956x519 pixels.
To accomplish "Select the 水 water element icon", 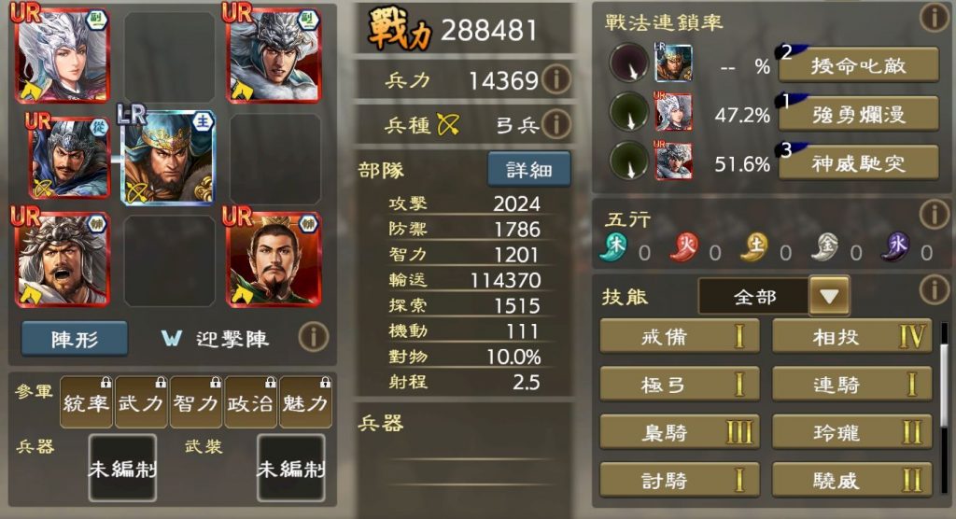I will pyautogui.click(x=896, y=246).
